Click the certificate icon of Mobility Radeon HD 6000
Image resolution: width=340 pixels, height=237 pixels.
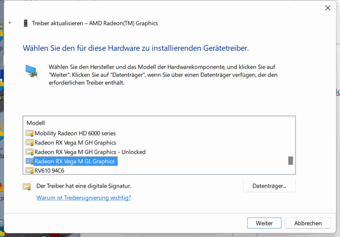[x=30, y=133]
